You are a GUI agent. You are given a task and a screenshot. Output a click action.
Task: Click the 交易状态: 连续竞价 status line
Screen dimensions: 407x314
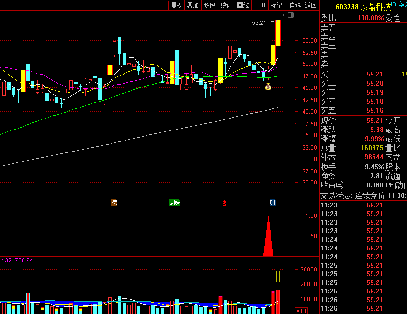coord(363,195)
